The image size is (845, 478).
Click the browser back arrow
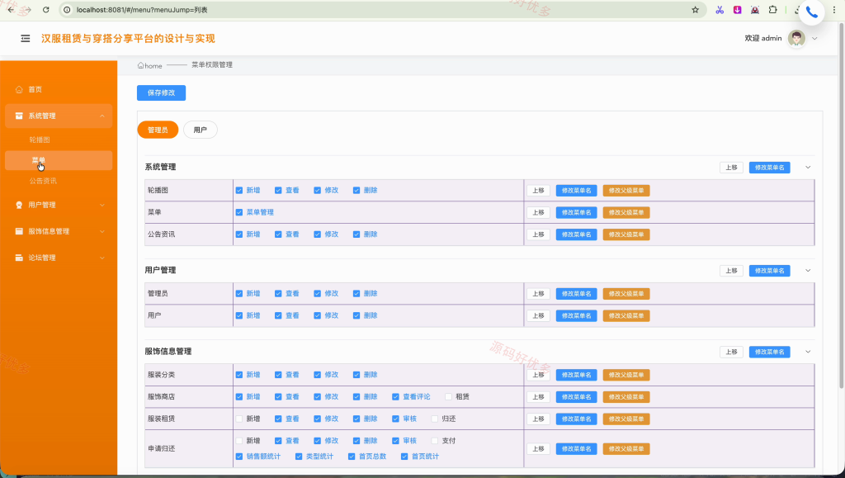[11, 10]
